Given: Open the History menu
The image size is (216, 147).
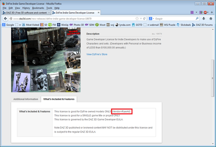Looking at the screenshot, I should [x=26, y=8].
